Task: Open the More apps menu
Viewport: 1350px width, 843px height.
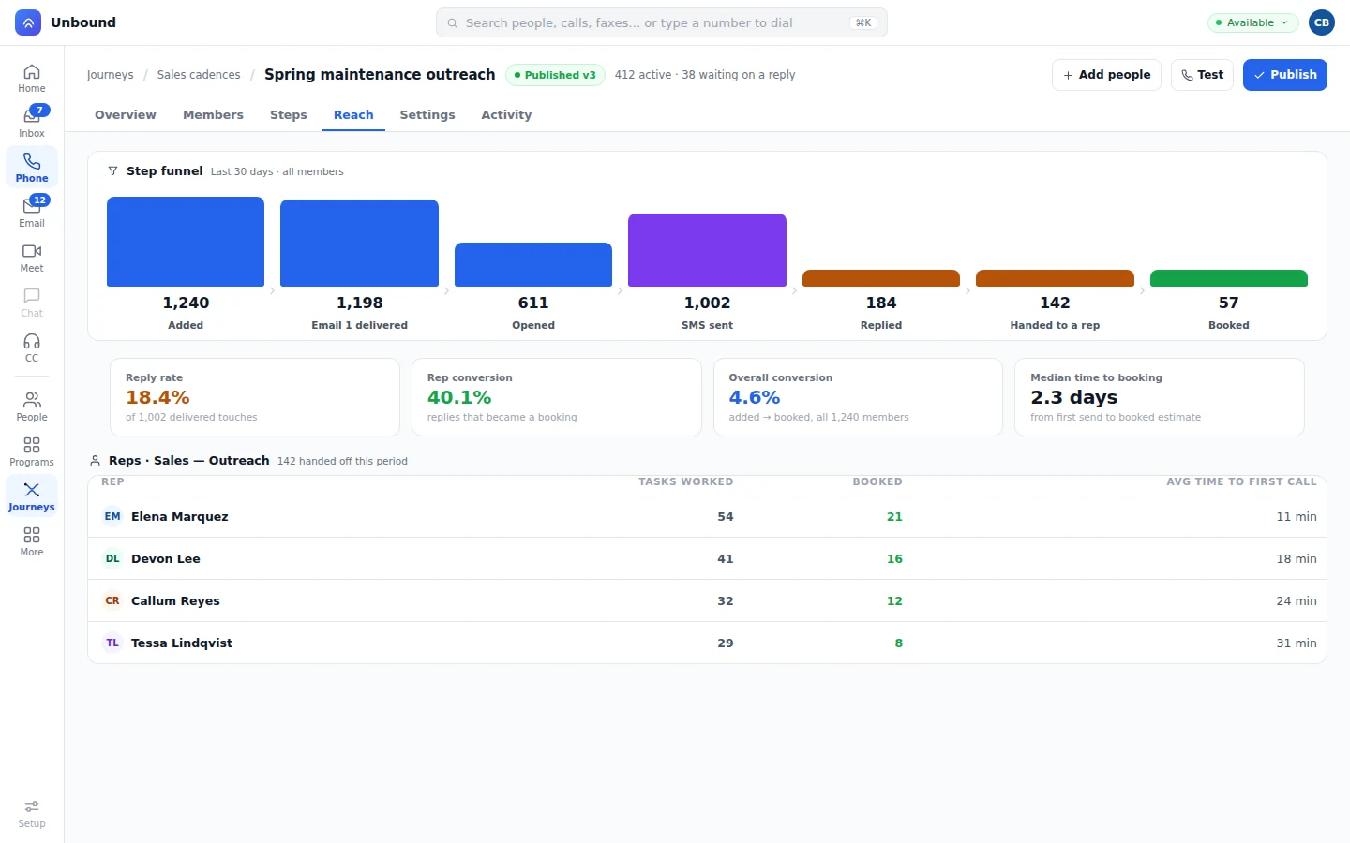Action: (x=32, y=541)
